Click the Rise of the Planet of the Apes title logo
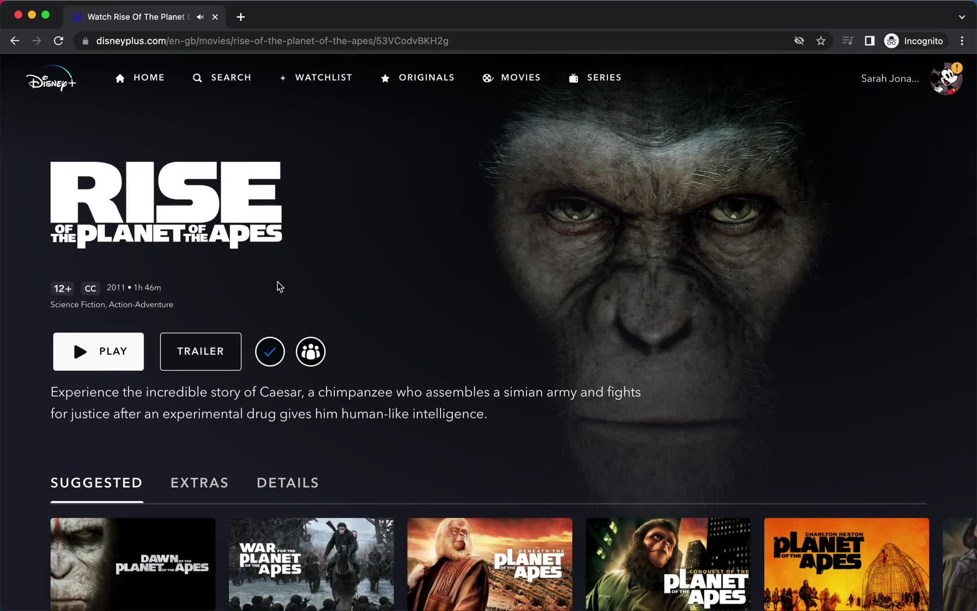Image resolution: width=977 pixels, height=611 pixels. (166, 205)
